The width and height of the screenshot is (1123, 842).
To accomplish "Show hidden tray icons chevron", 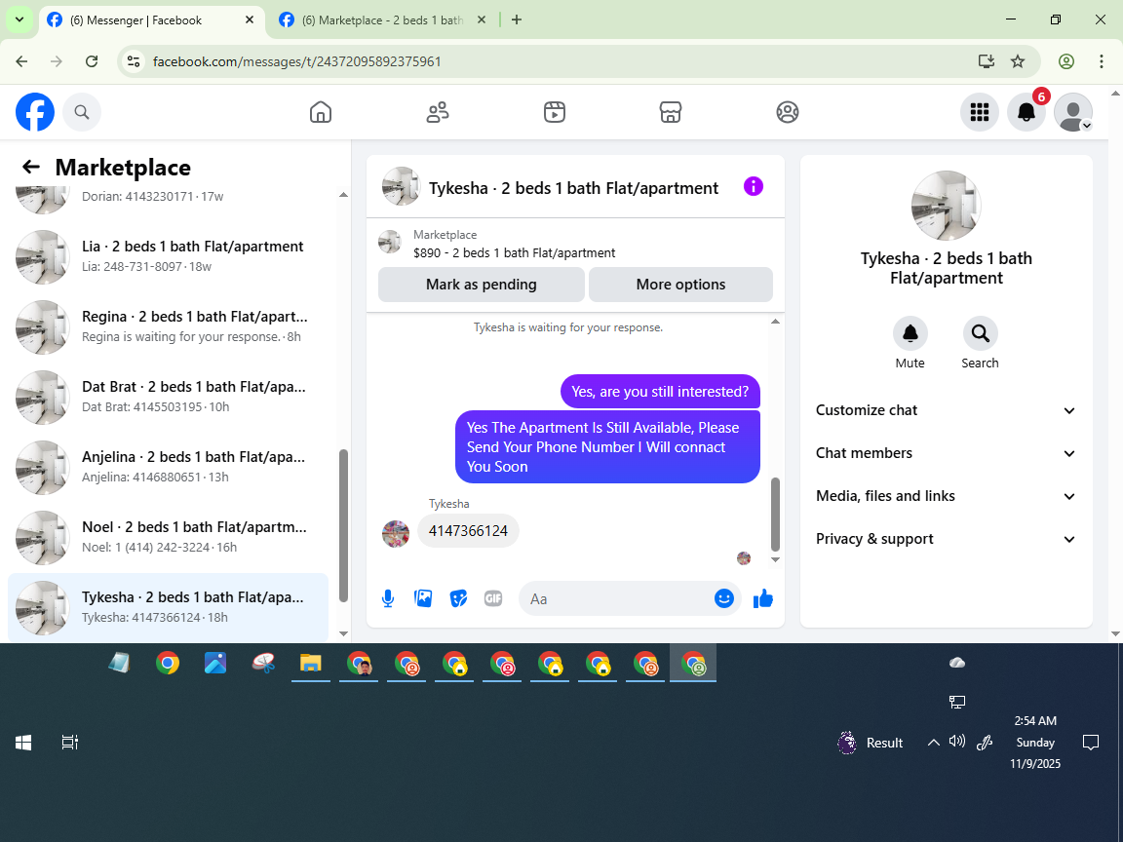I will [x=933, y=743].
